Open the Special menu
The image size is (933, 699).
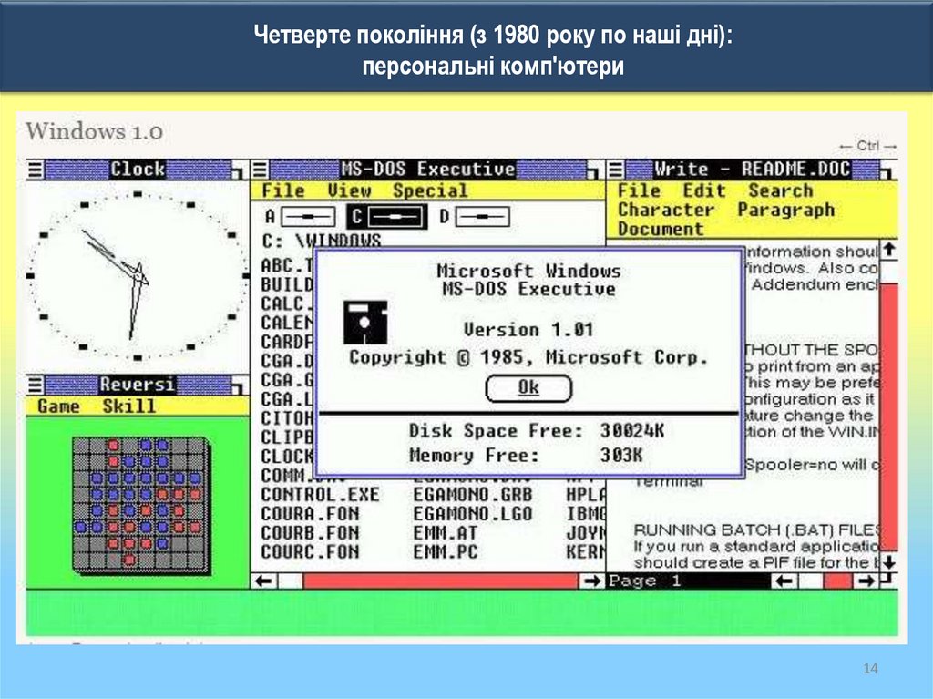coord(429,191)
